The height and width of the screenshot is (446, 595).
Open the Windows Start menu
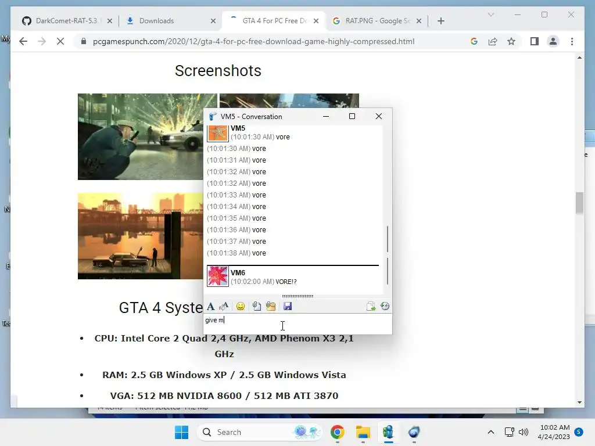[181, 432]
